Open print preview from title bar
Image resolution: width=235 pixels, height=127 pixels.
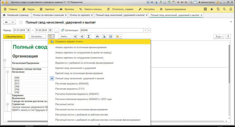click(156, 2)
